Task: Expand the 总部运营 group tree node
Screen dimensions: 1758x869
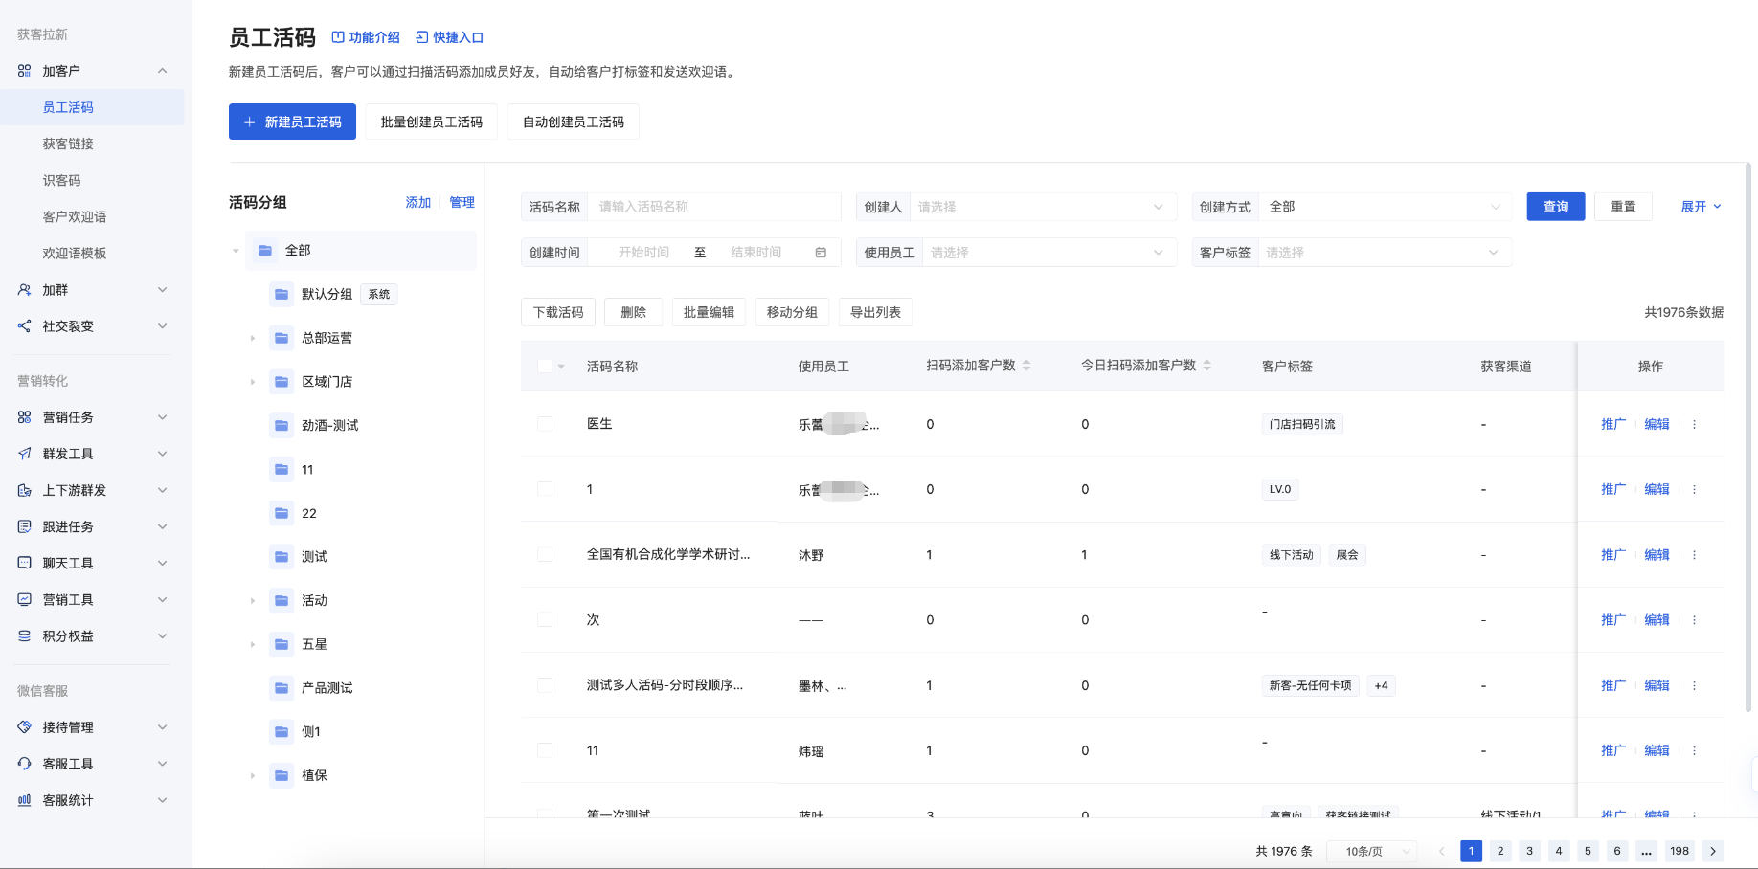Action: pos(253,338)
